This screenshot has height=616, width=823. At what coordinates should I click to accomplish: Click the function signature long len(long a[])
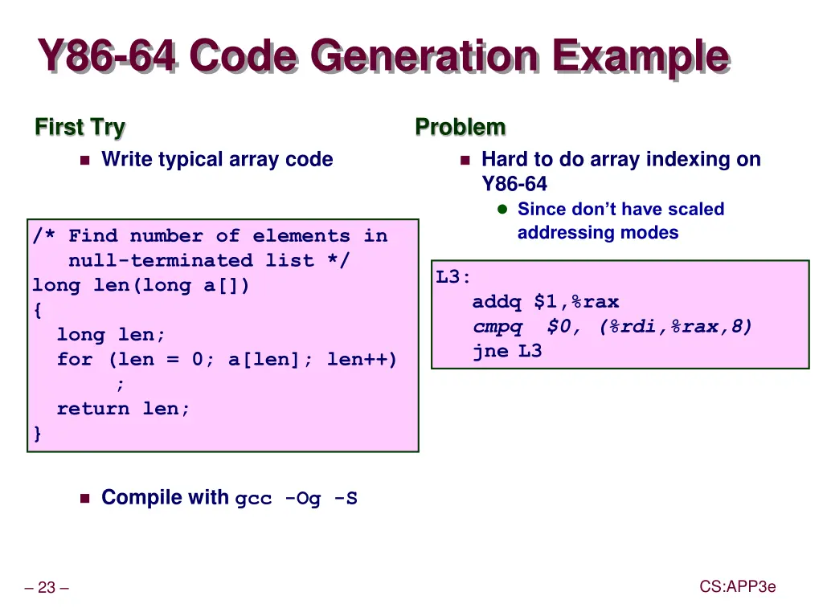click(141, 285)
